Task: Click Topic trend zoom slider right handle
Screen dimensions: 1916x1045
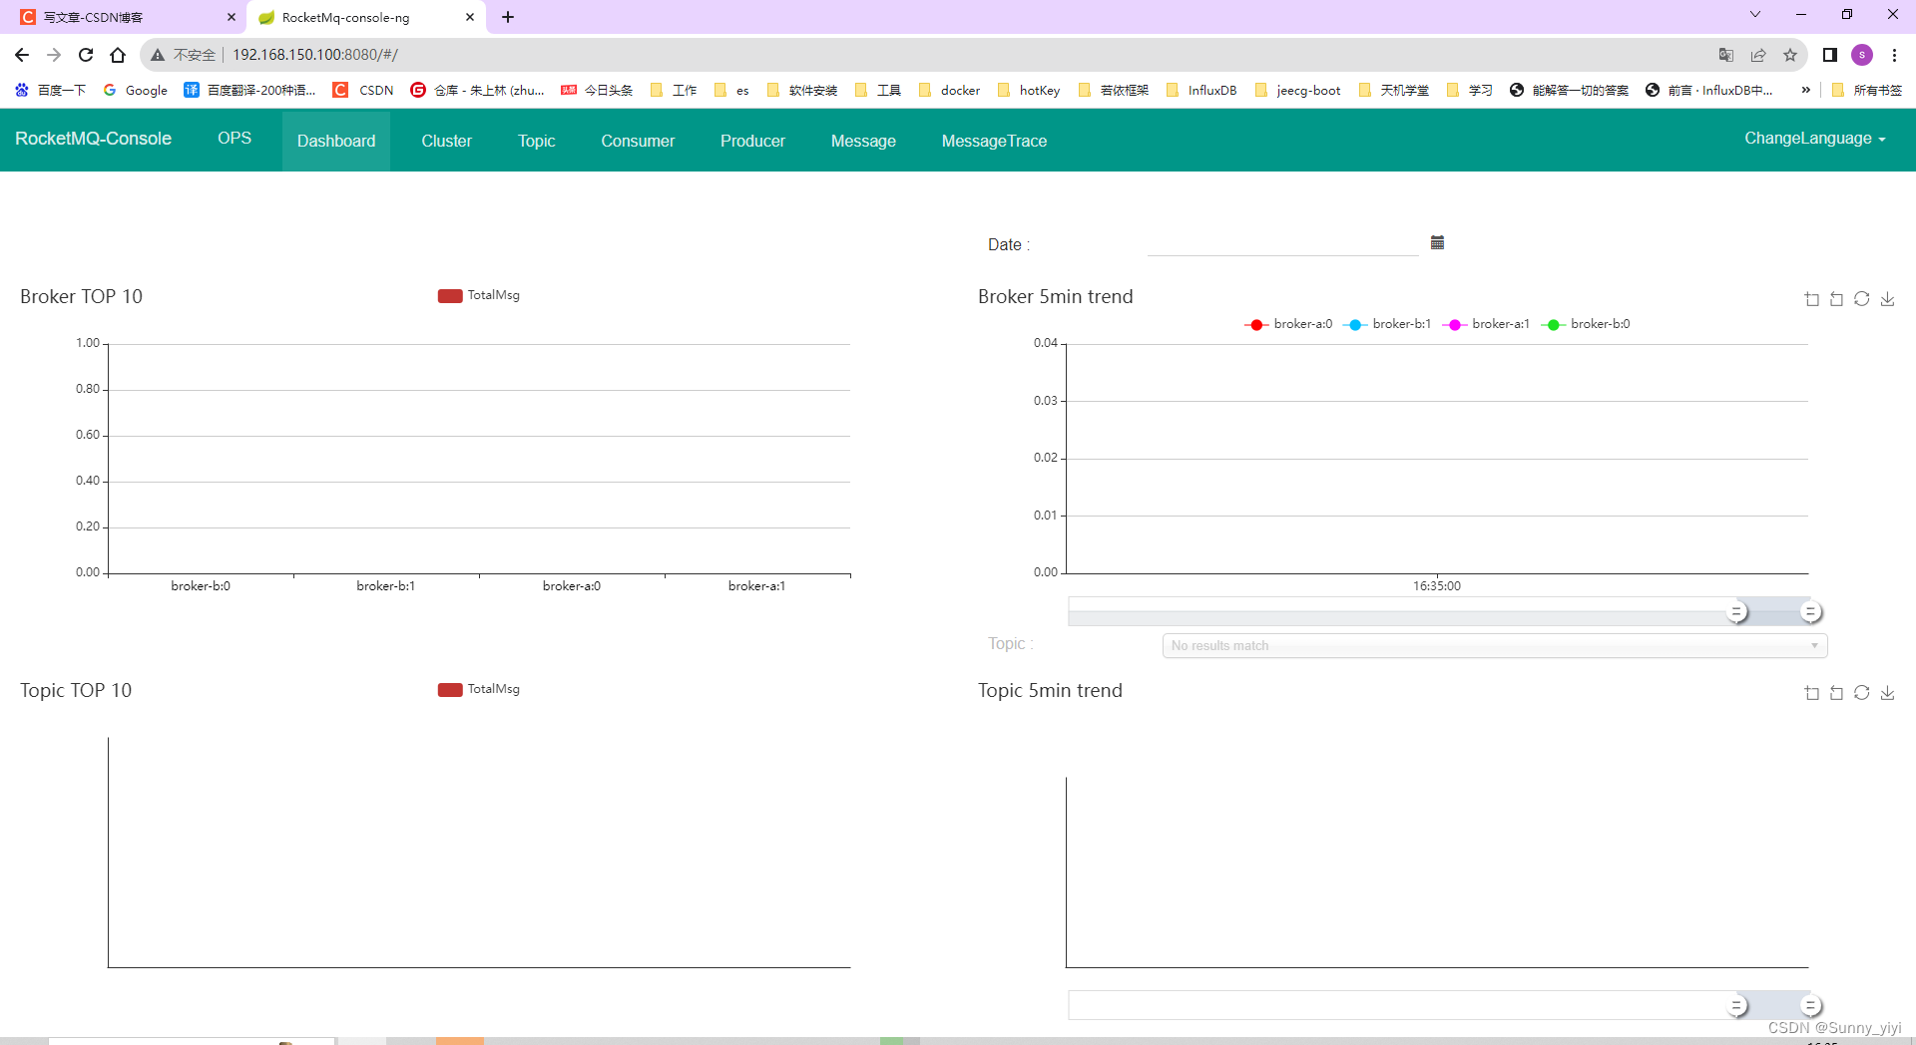Action: (1810, 1005)
